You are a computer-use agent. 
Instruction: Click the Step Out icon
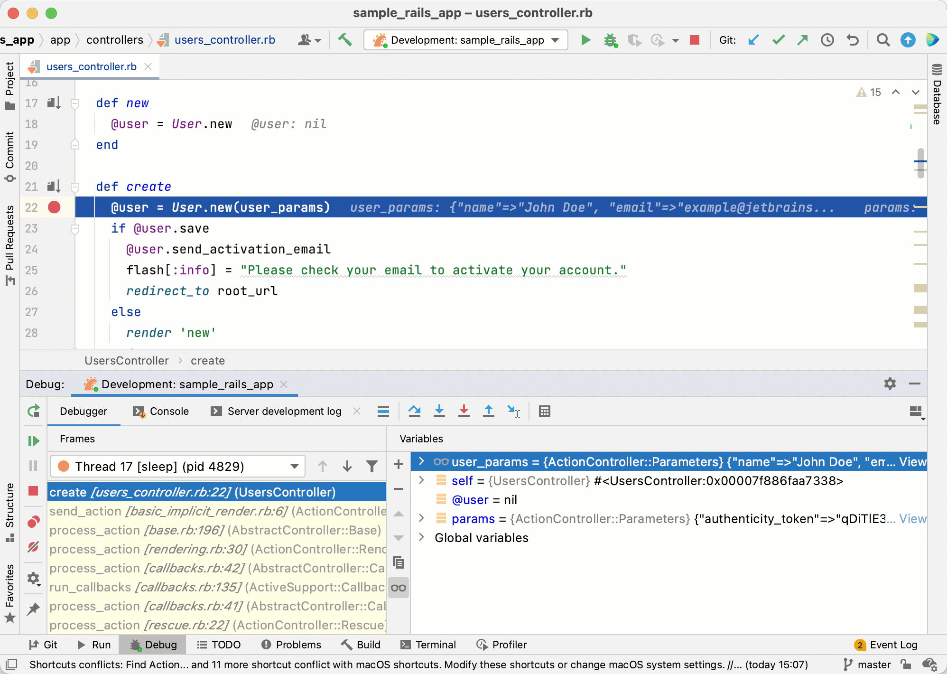click(488, 411)
